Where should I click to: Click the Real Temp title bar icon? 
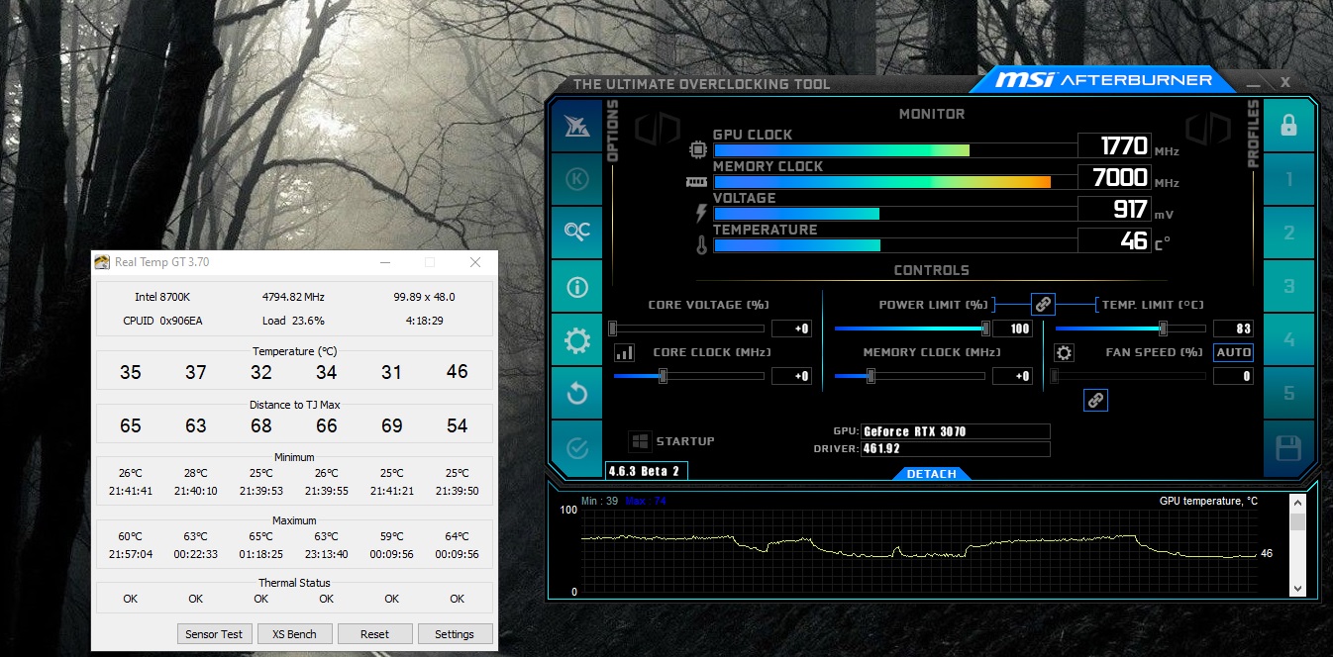click(x=102, y=262)
